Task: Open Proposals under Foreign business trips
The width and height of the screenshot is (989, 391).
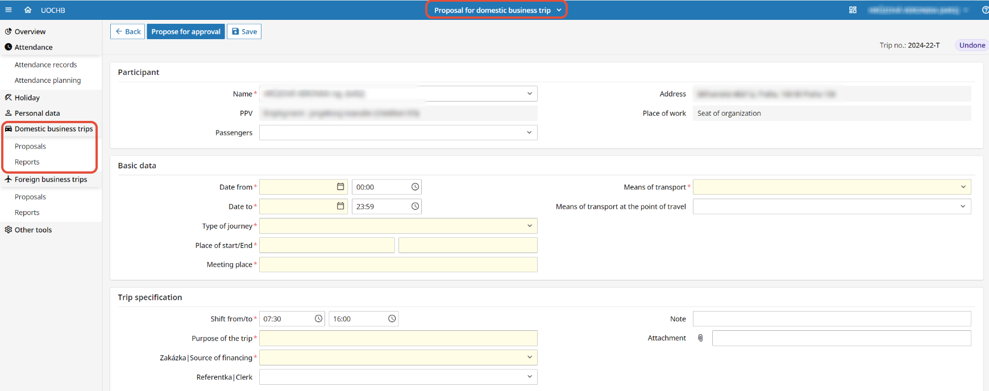Action: (30, 197)
